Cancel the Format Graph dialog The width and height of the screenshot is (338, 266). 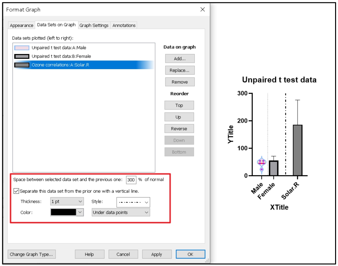pos(123,254)
